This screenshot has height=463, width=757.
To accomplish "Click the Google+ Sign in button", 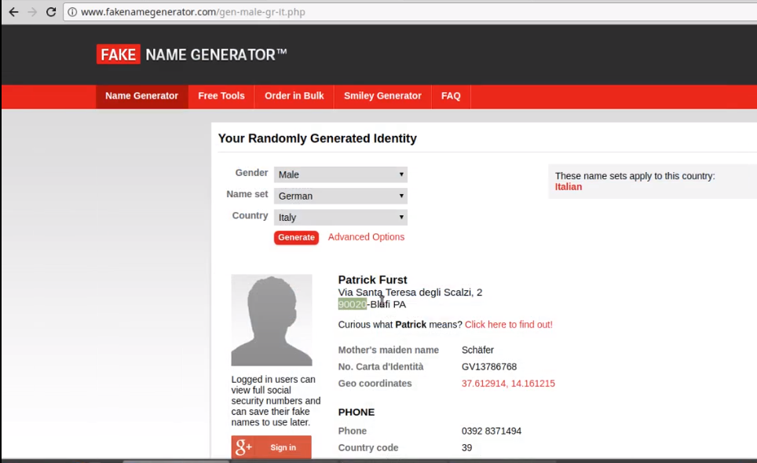I will [272, 447].
